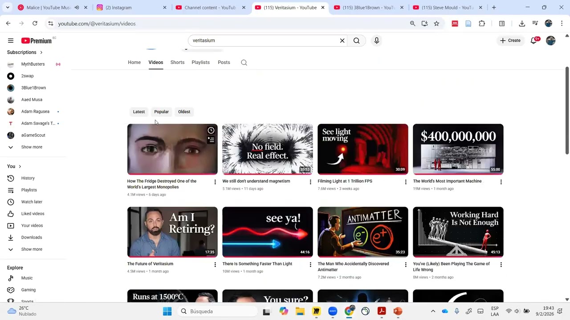The width and height of the screenshot is (570, 320).
Task: Open the YouTube hamburger guide menu
Action: click(11, 40)
